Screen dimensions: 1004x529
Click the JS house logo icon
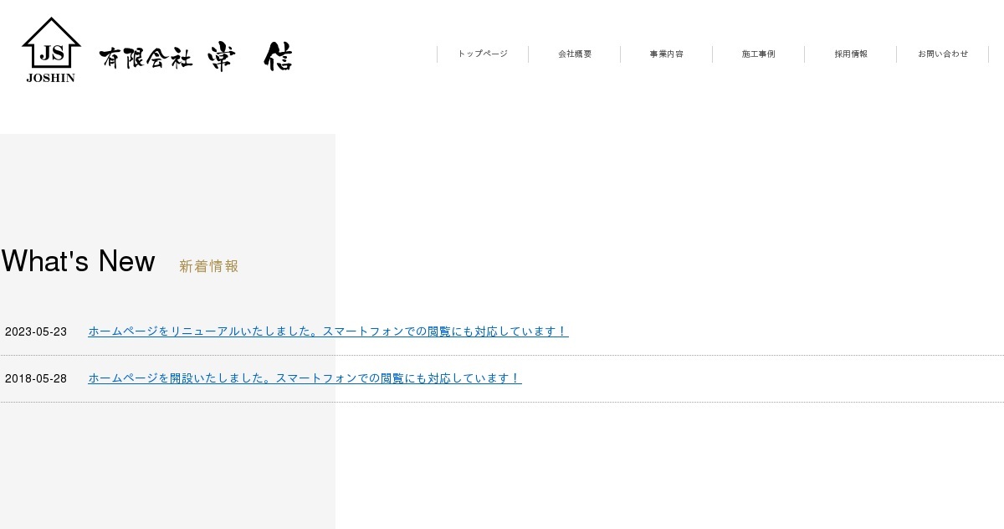[x=51, y=44]
